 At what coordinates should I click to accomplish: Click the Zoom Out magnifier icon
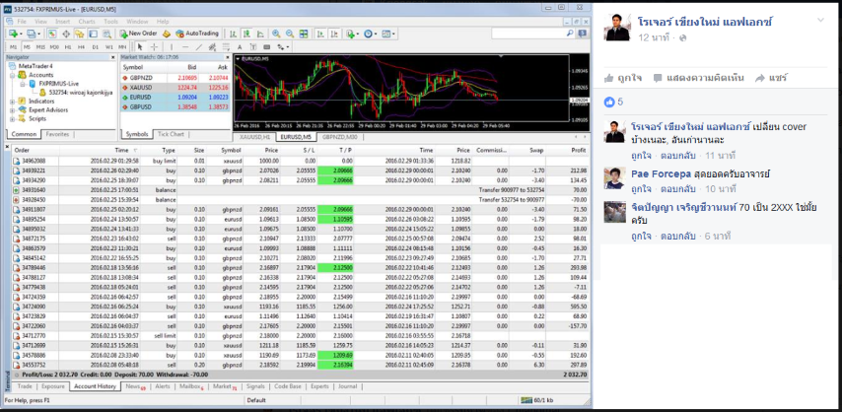pos(290,34)
